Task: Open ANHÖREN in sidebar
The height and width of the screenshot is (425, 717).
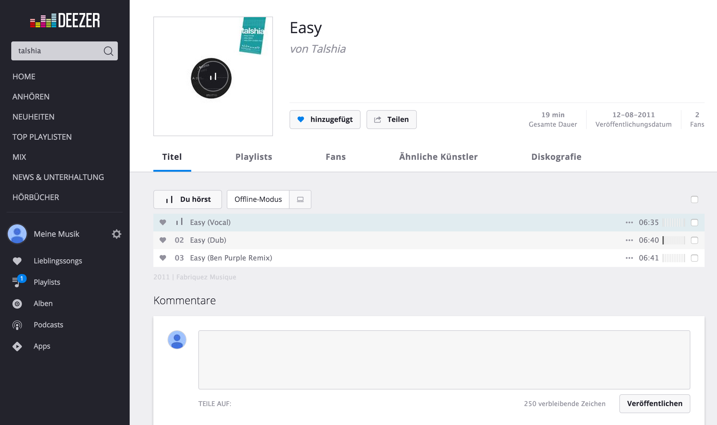Action: (x=31, y=97)
